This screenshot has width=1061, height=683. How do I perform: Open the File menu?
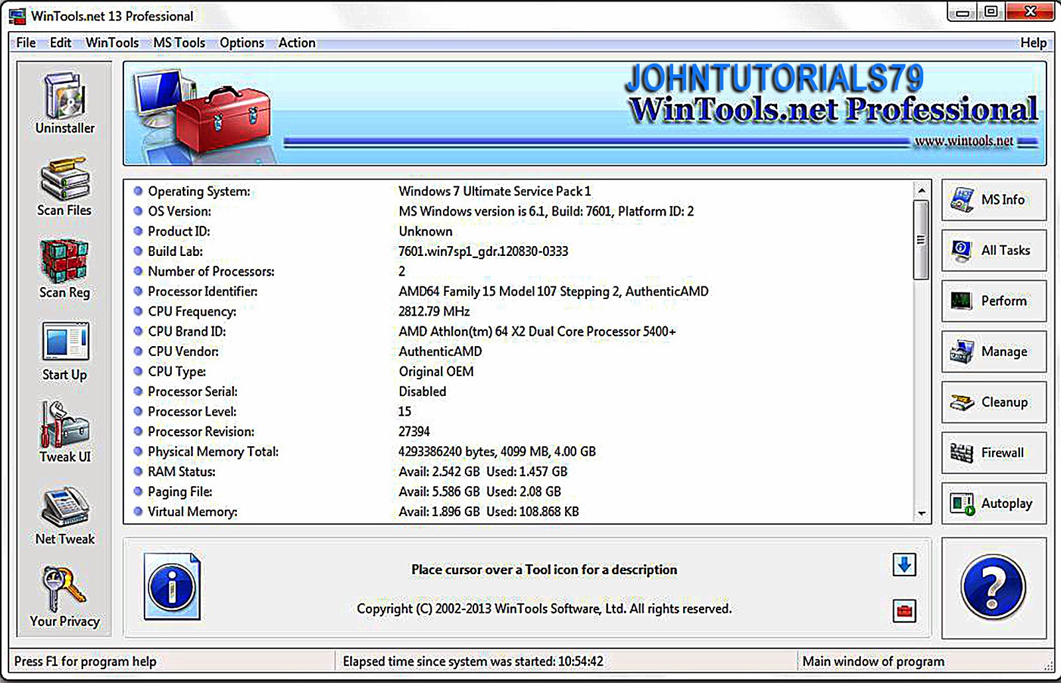pos(27,43)
